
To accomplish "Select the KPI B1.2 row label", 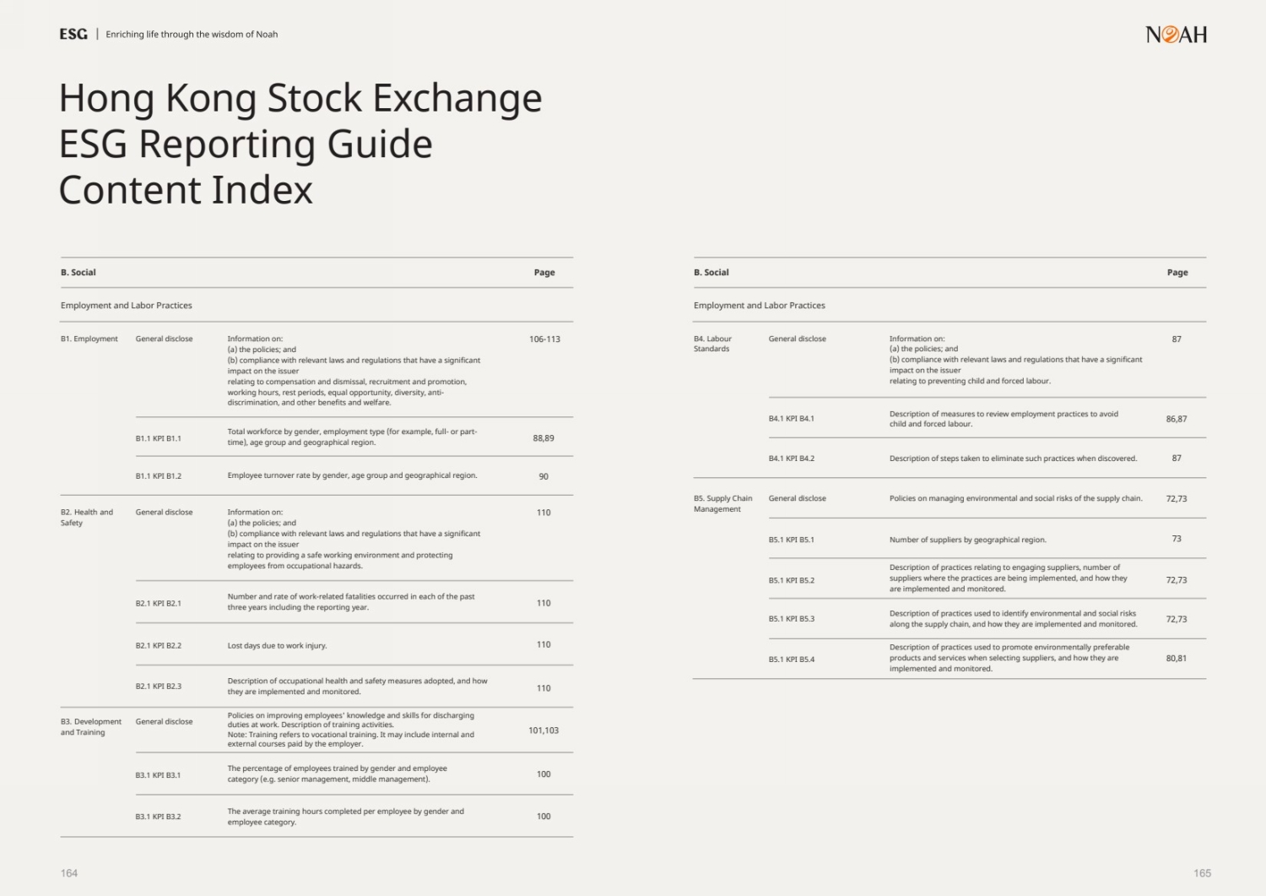I will (x=159, y=476).
